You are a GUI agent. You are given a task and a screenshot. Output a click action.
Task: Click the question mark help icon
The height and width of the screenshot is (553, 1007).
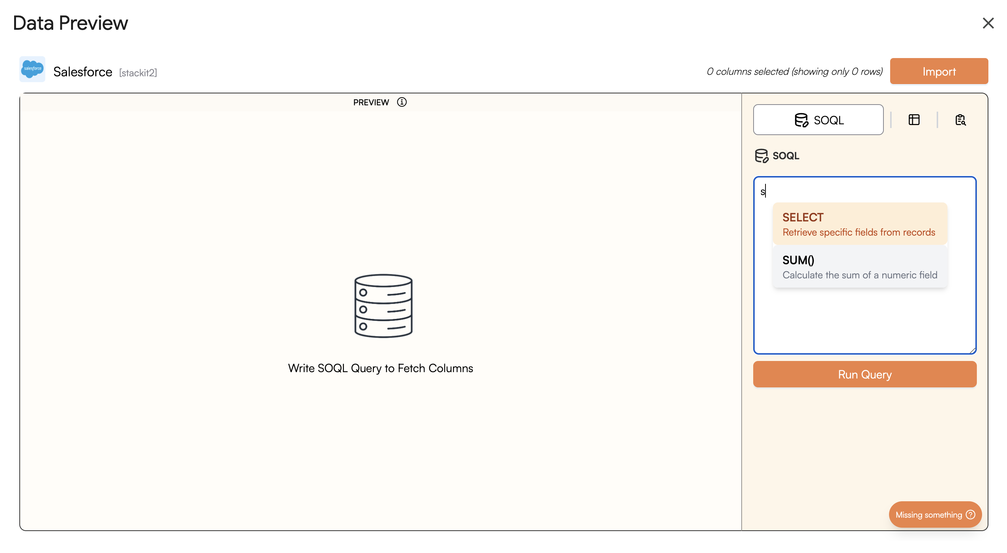[970, 514]
